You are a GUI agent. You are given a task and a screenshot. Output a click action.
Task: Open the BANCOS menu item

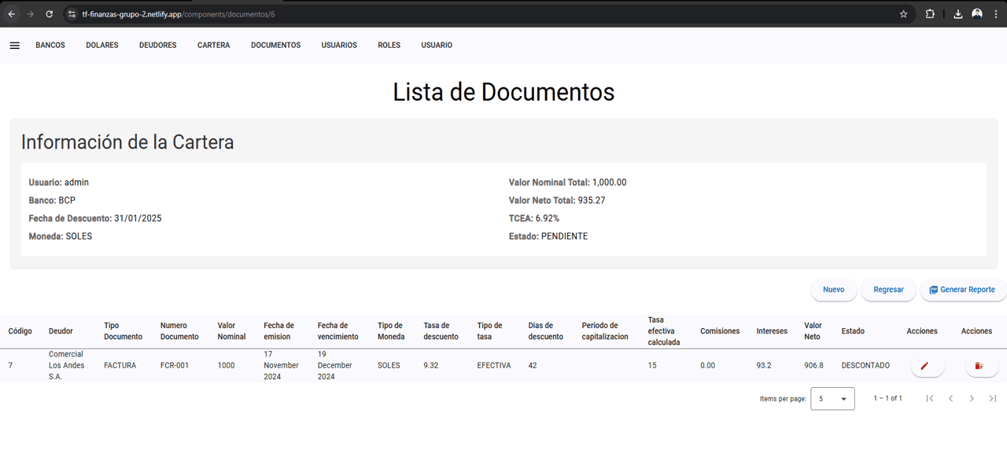(x=50, y=46)
